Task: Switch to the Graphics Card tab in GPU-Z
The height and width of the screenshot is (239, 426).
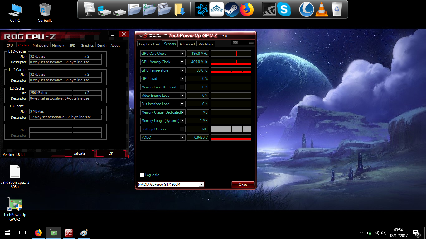Action: pos(150,44)
